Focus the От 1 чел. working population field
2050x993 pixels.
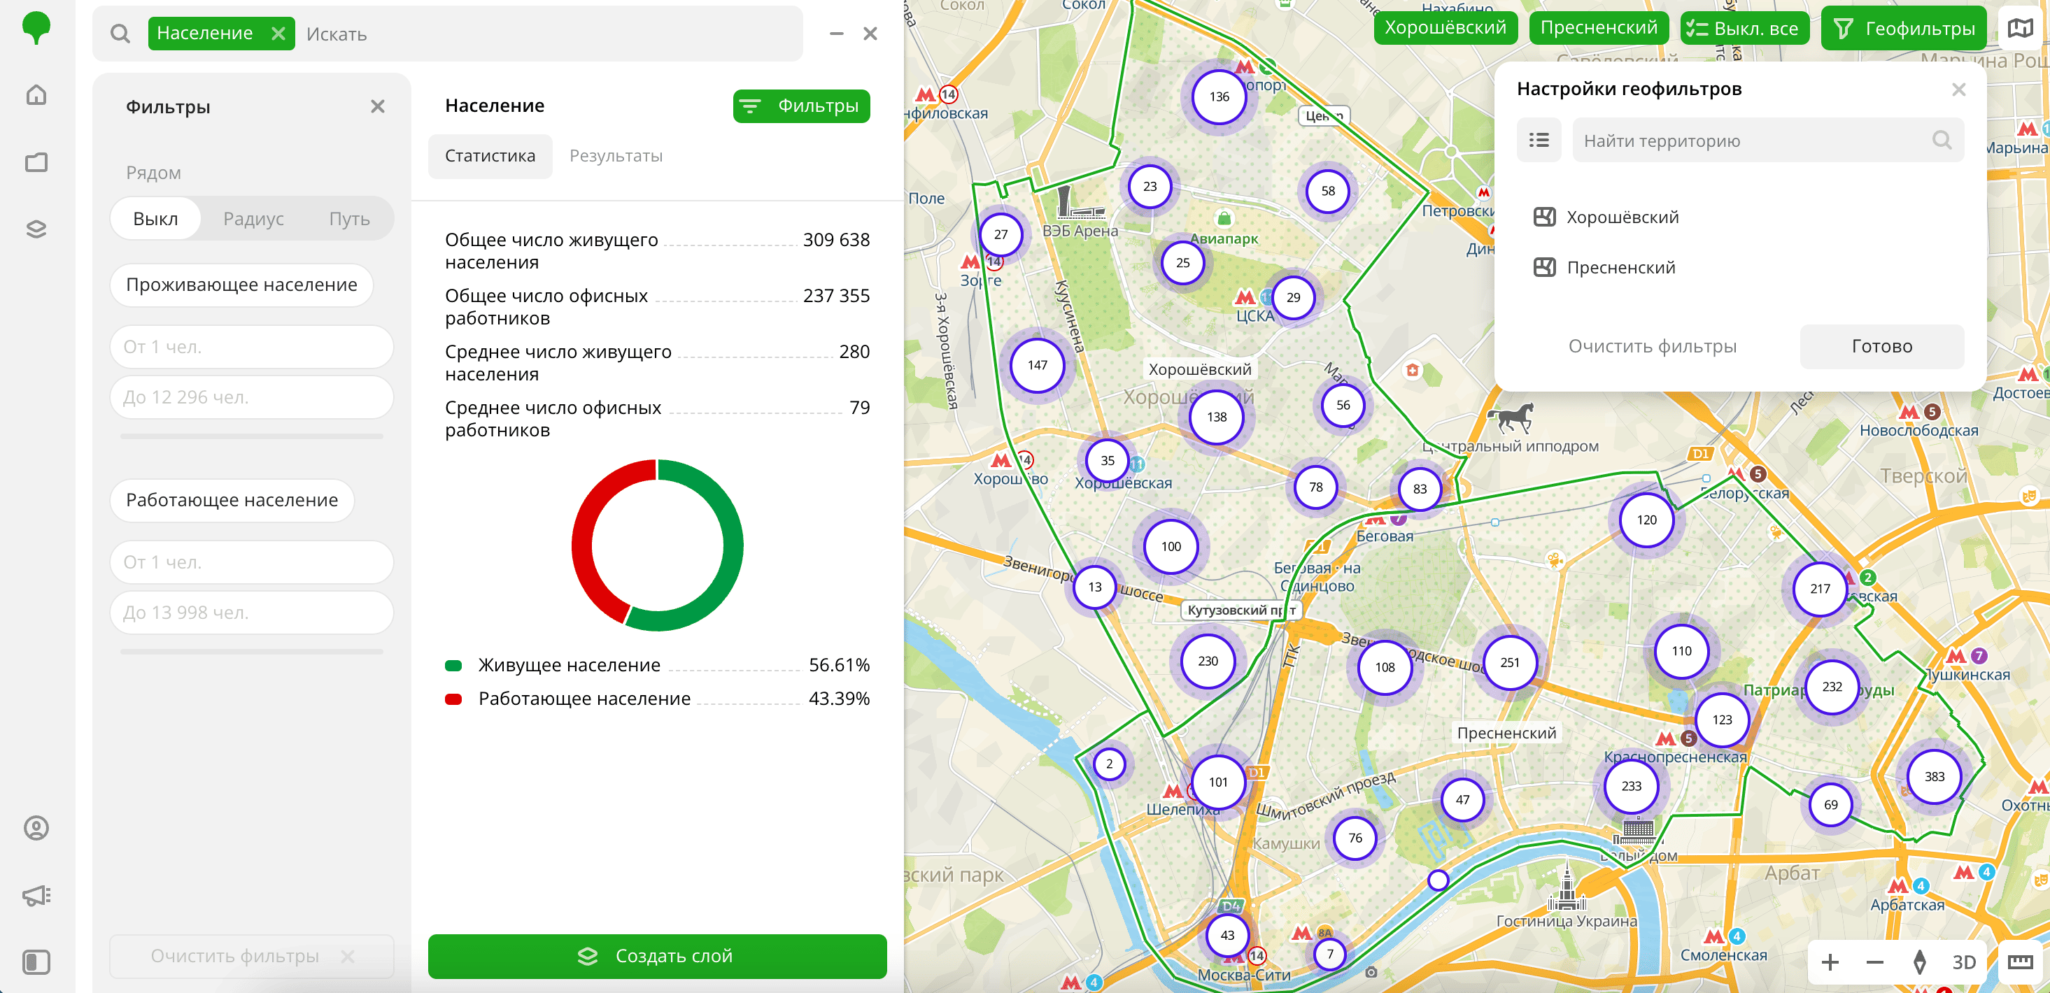point(251,562)
